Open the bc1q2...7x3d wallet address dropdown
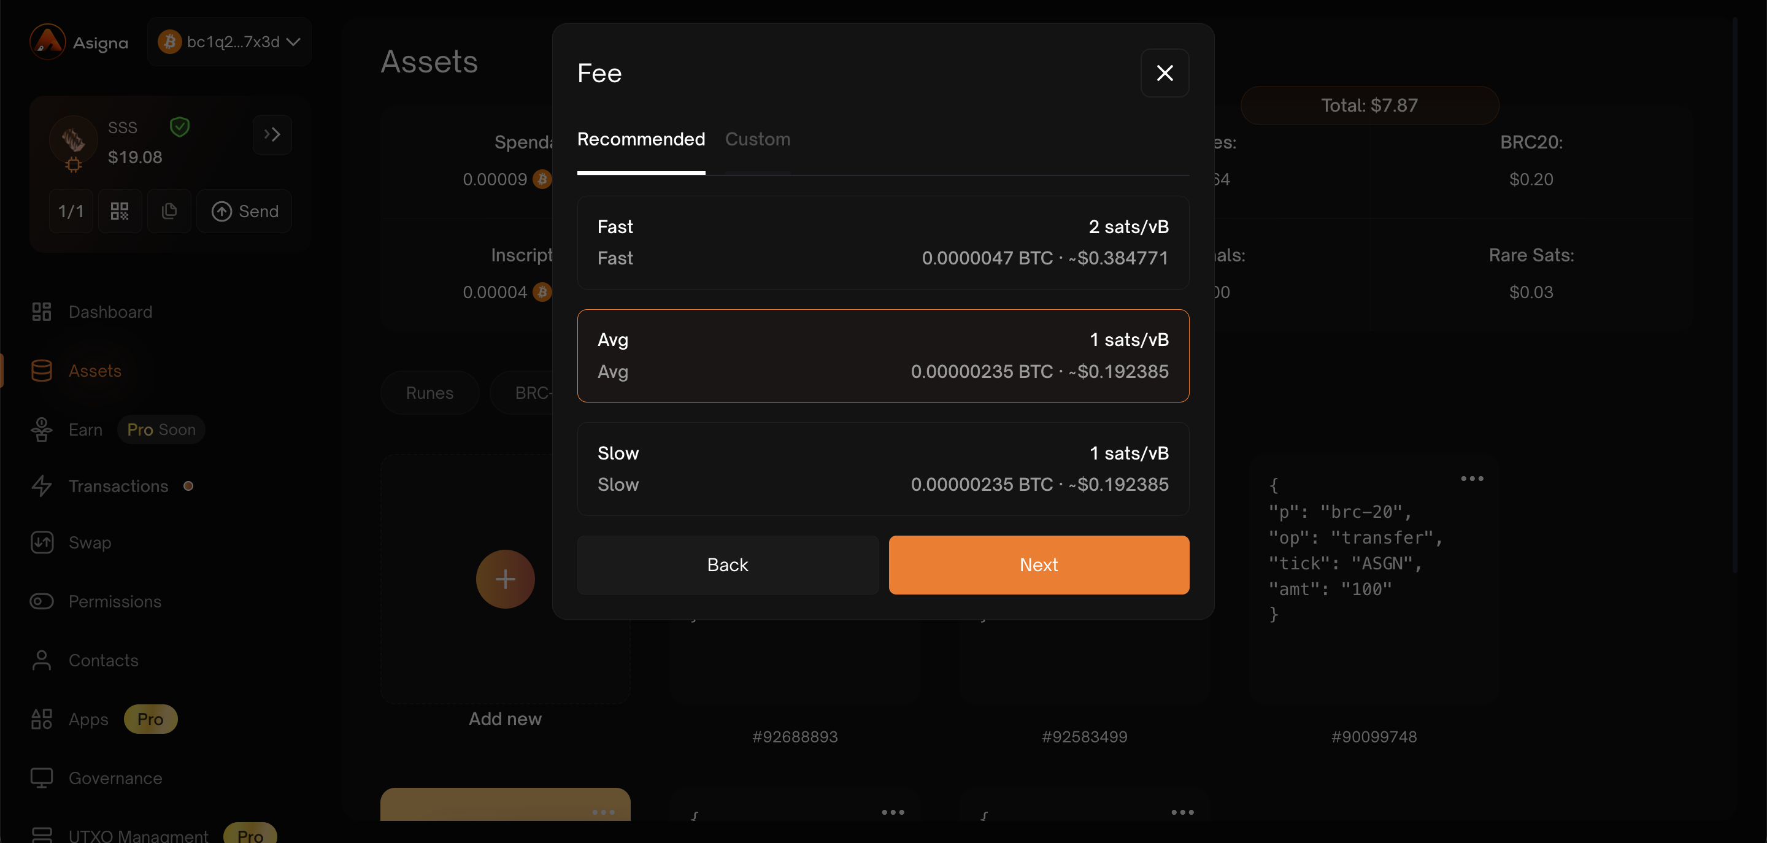Image resolution: width=1767 pixels, height=843 pixels. 230,42
